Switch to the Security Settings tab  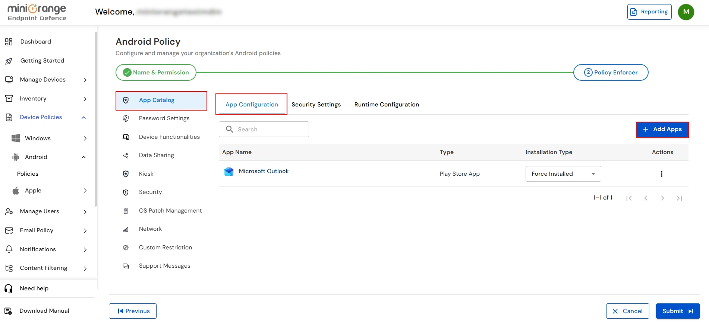(x=316, y=105)
